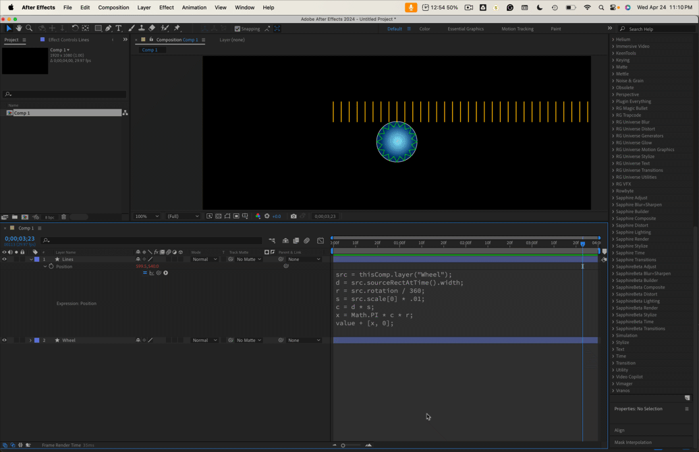Open Show Channel color management icon

coord(258,216)
